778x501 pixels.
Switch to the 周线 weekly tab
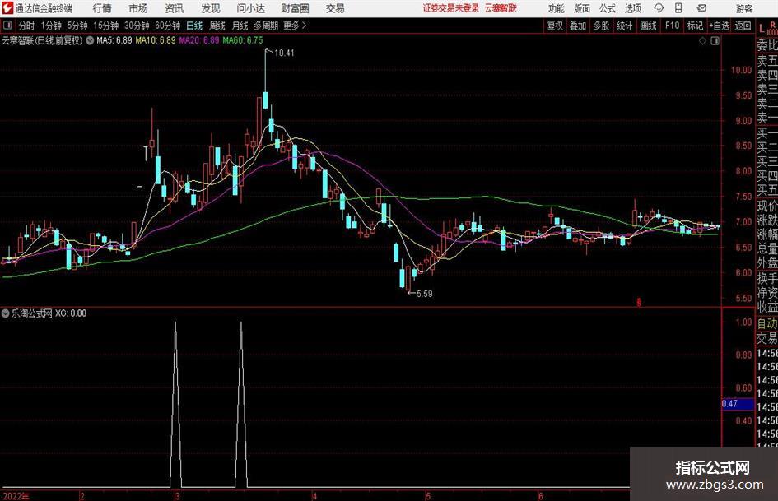point(217,26)
